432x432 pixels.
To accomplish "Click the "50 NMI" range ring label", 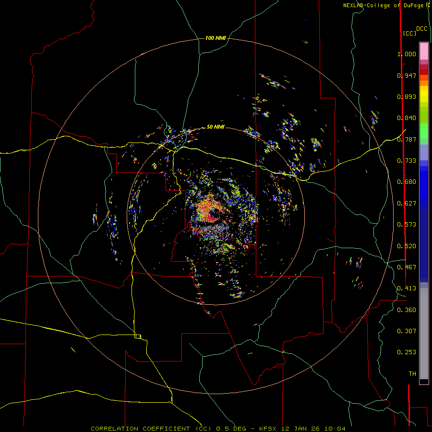I will [216, 127].
